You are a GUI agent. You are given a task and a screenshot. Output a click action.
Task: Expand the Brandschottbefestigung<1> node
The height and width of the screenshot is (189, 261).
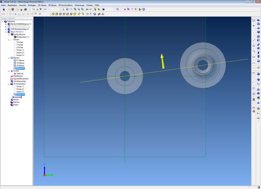6,24
